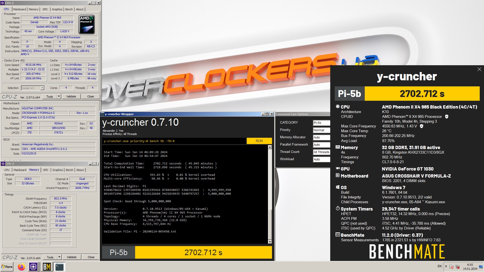Click the CPU-Z title icon of top window
Screen dimensions: 484x272
[3, 3]
